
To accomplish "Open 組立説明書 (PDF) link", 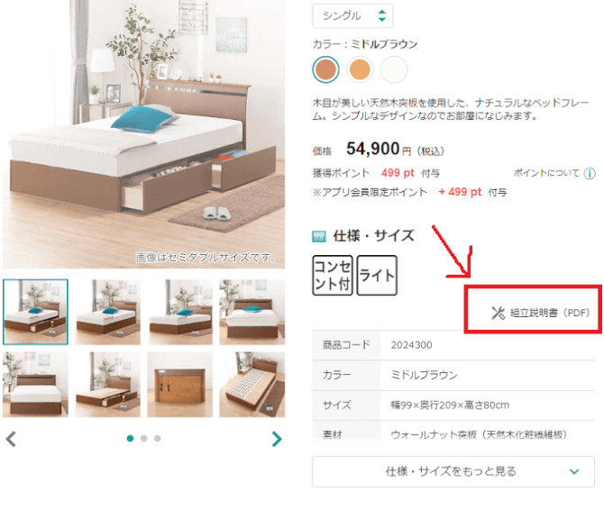I will [x=540, y=313].
